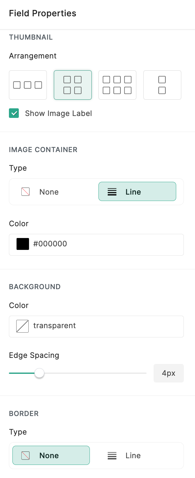This screenshot has width=195, height=478.
Task: Click the Show Image Label text
Action: pyautogui.click(x=58, y=113)
